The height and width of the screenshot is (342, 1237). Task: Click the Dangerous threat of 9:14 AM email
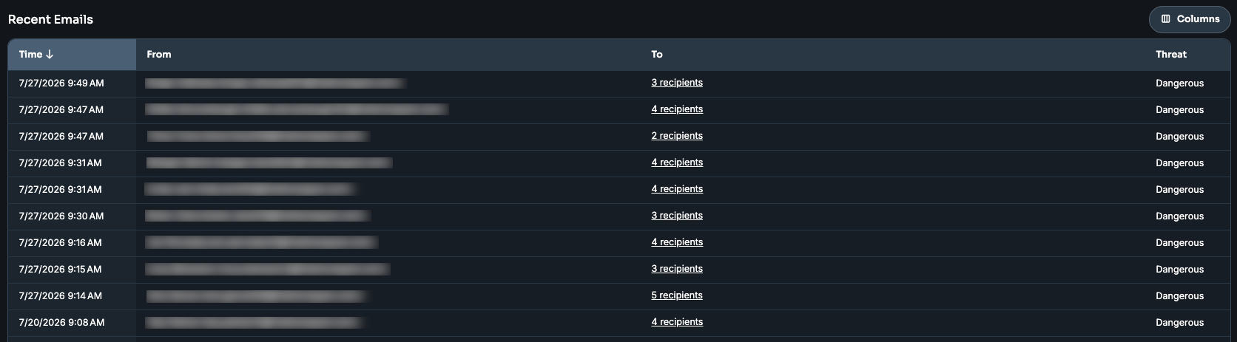[1179, 296]
